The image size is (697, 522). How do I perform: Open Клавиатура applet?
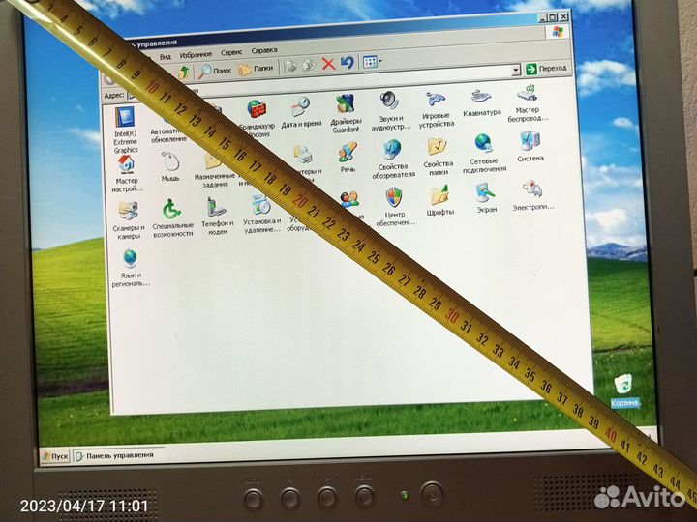(482, 103)
